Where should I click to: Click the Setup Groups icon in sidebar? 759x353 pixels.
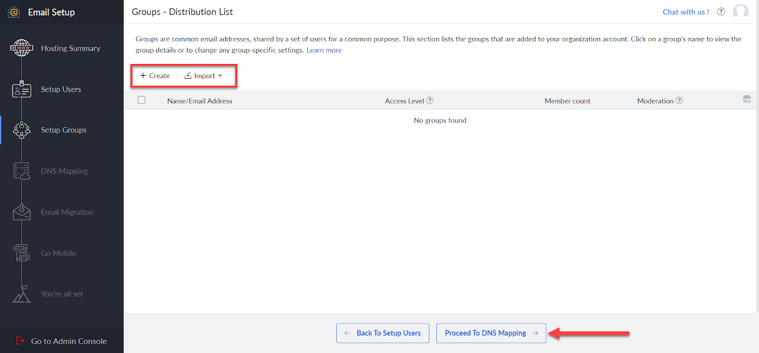(x=22, y=130)
